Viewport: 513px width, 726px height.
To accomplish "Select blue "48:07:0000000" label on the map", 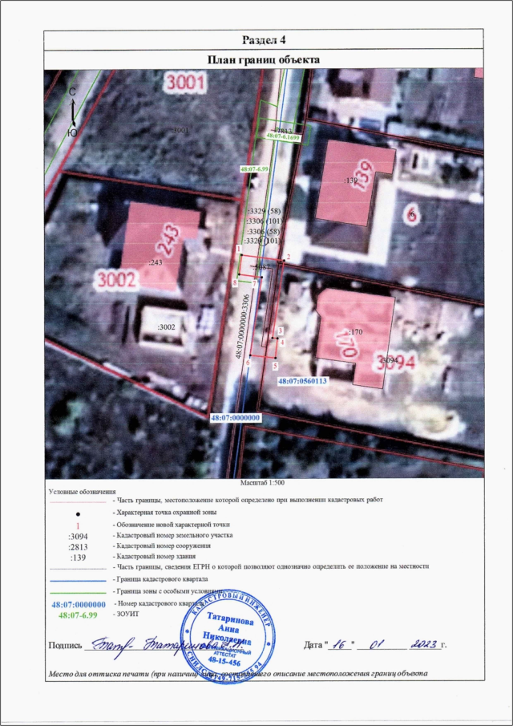I will pyautogui.click(x=236, y=418).
